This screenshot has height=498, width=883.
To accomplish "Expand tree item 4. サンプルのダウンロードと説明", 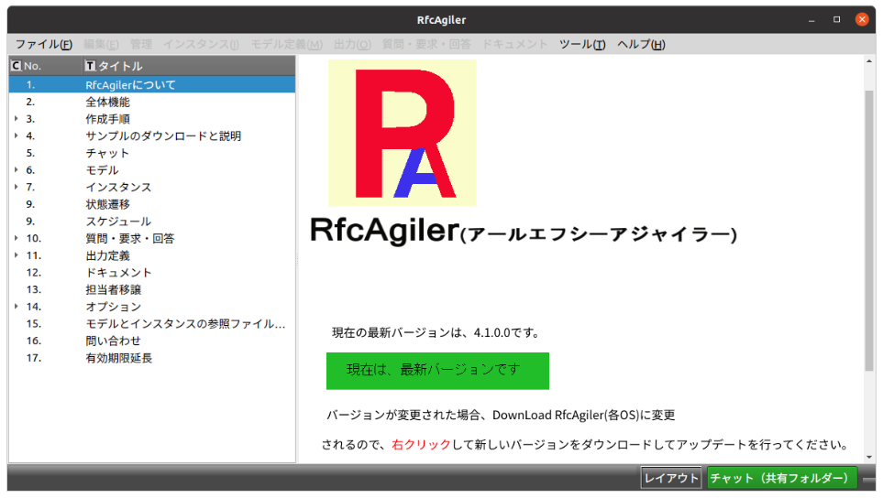I will [x=17, y=135].
